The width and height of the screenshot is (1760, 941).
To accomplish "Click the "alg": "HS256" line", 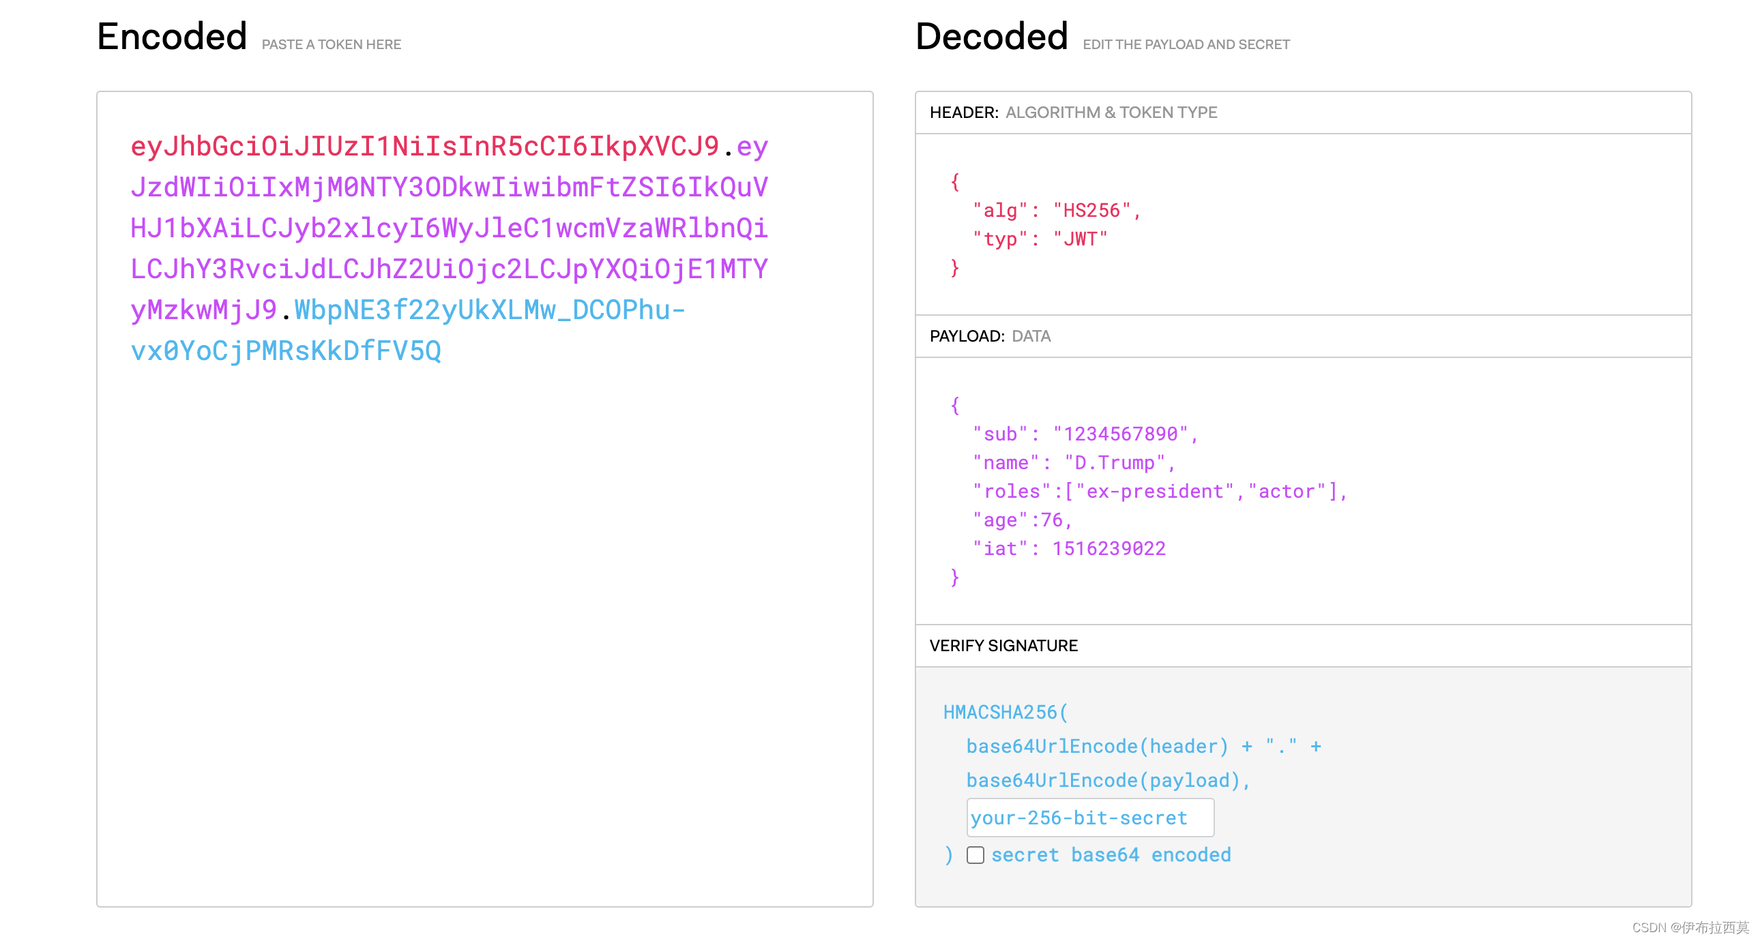I will click(x=1056, y=210).
